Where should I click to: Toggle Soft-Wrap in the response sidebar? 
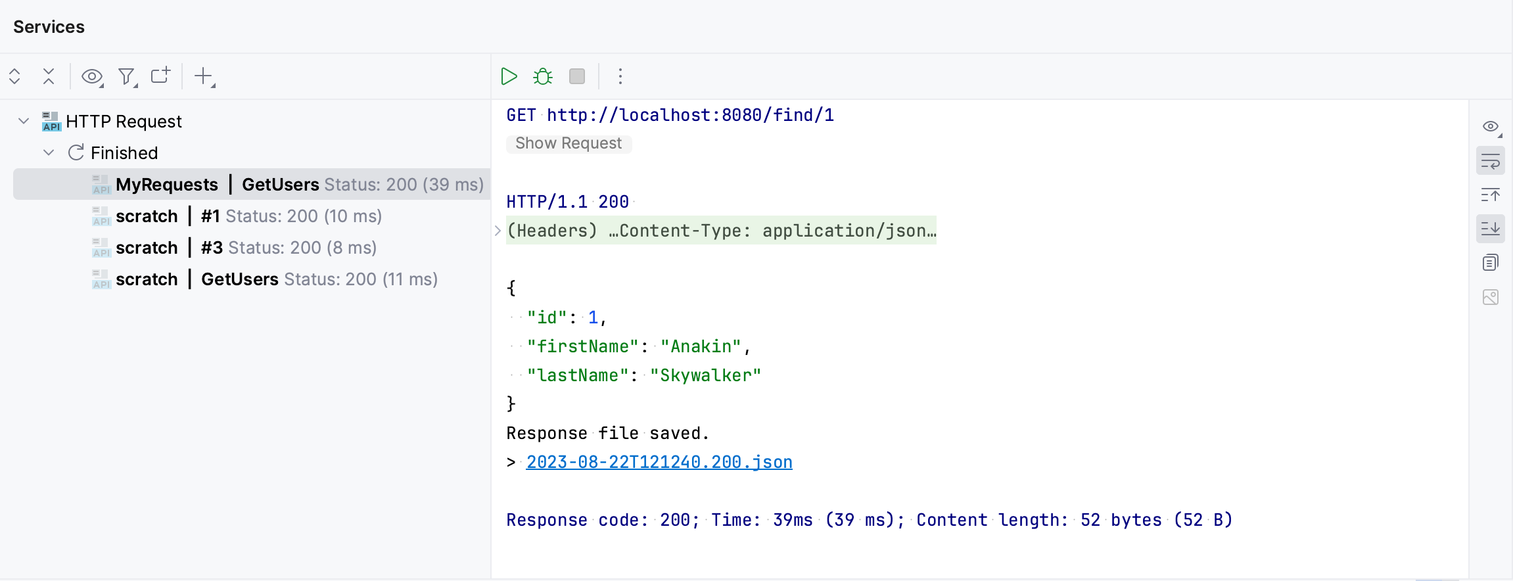click(1490, 161)
